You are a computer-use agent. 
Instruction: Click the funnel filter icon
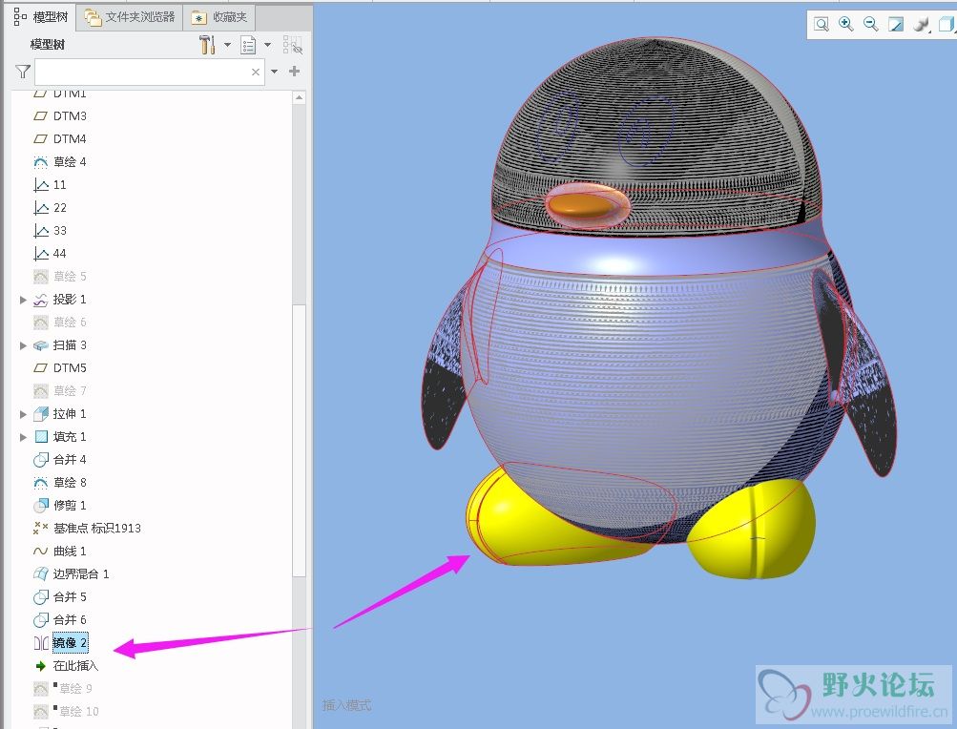tap(23, 73)
